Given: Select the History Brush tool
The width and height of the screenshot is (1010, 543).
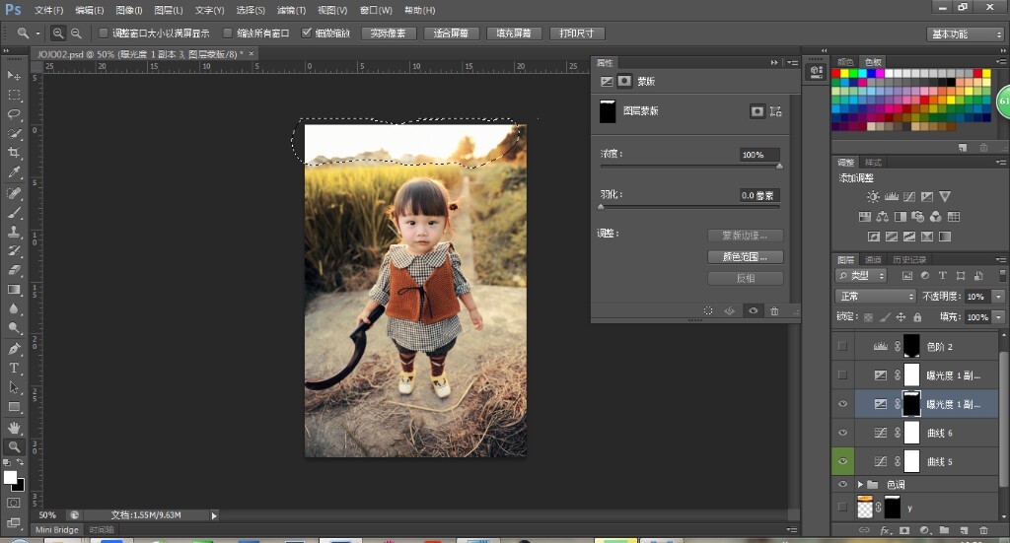Looking at the screenshot, I should click(14, 251).
